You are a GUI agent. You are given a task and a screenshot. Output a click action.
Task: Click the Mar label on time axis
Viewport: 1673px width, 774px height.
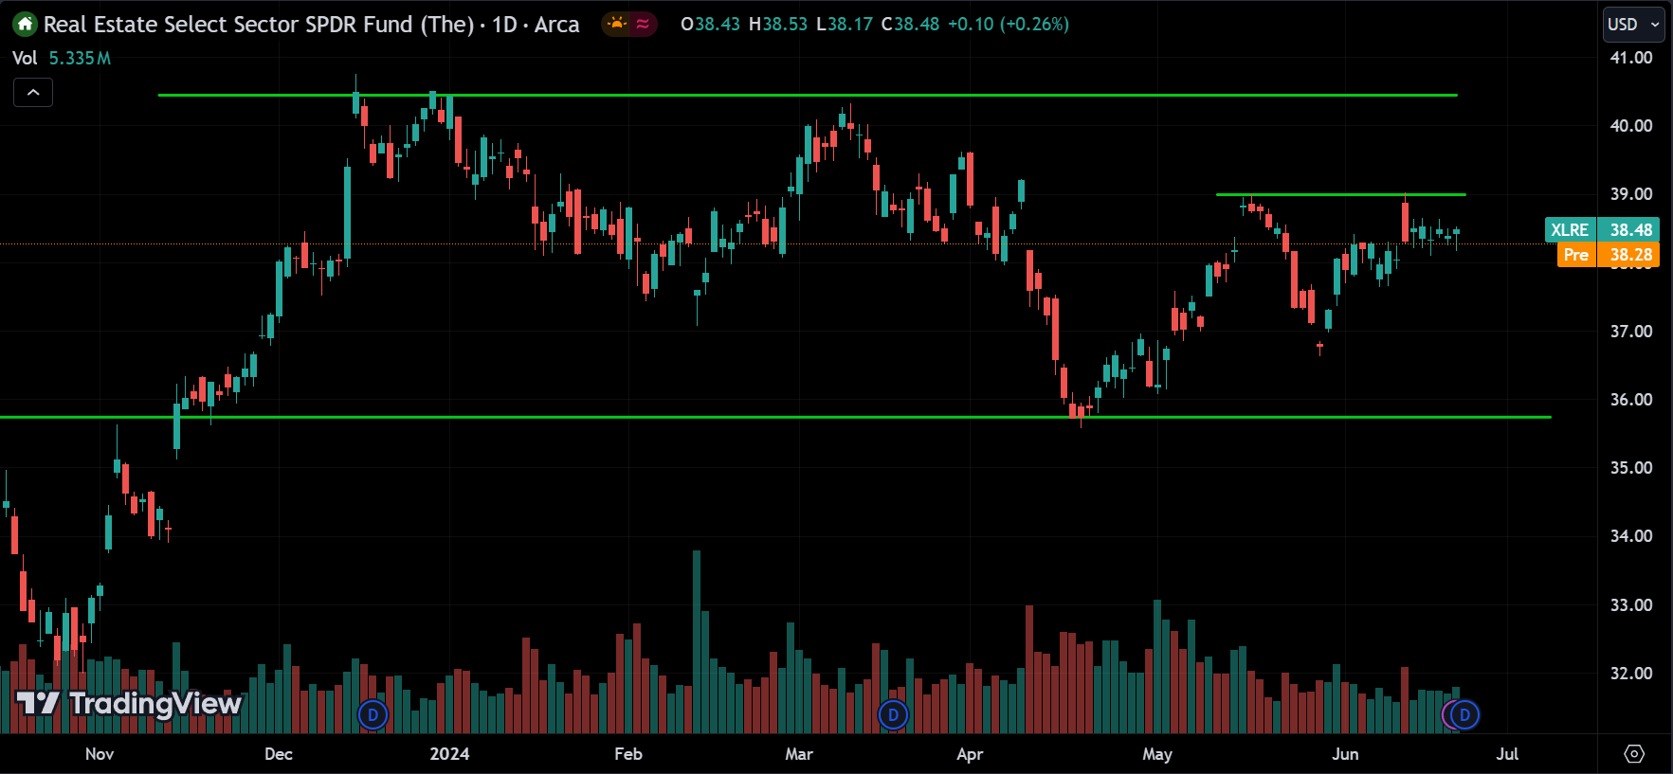799,754
